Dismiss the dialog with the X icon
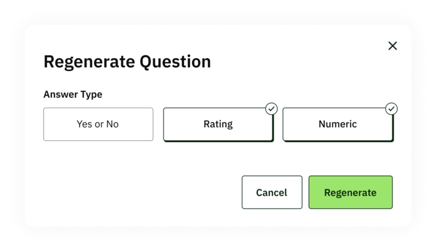This screenshot has width=436, height=251. (392, 46)
